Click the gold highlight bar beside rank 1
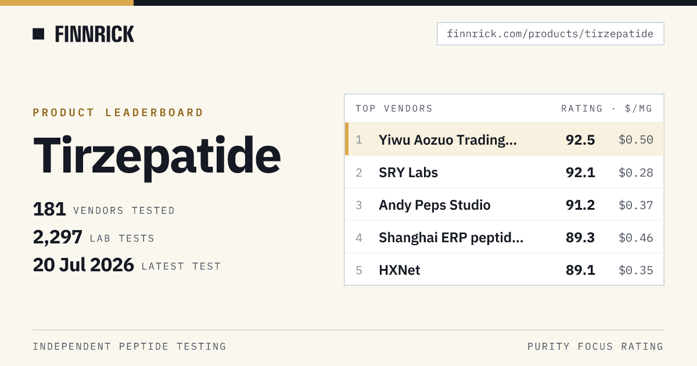Screen dimensions: 697x366 click(347, 139)
